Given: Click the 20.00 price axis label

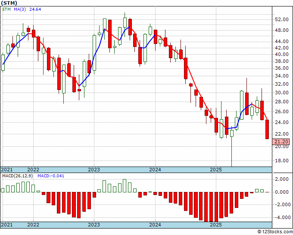Looking at the screenshot, I should [x=282, y=146].
